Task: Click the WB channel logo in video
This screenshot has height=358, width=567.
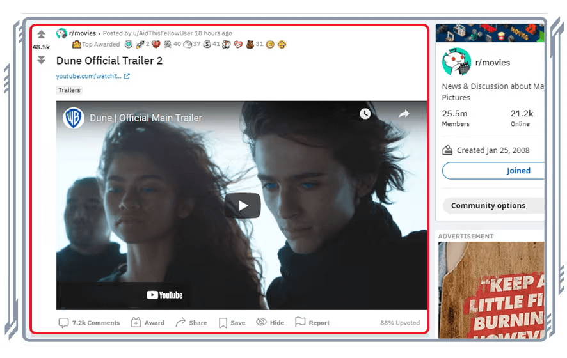Action: click(74, 118)
